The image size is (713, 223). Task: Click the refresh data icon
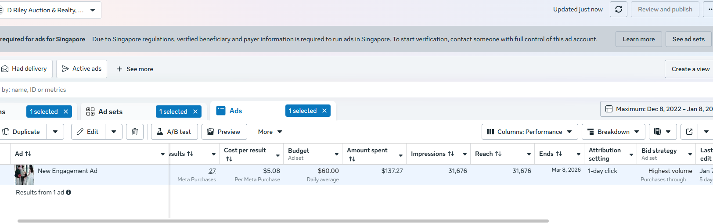click(x=618, y=9)
